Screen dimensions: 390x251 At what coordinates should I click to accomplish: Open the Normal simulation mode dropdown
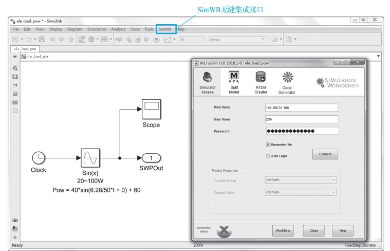[237, 39]
